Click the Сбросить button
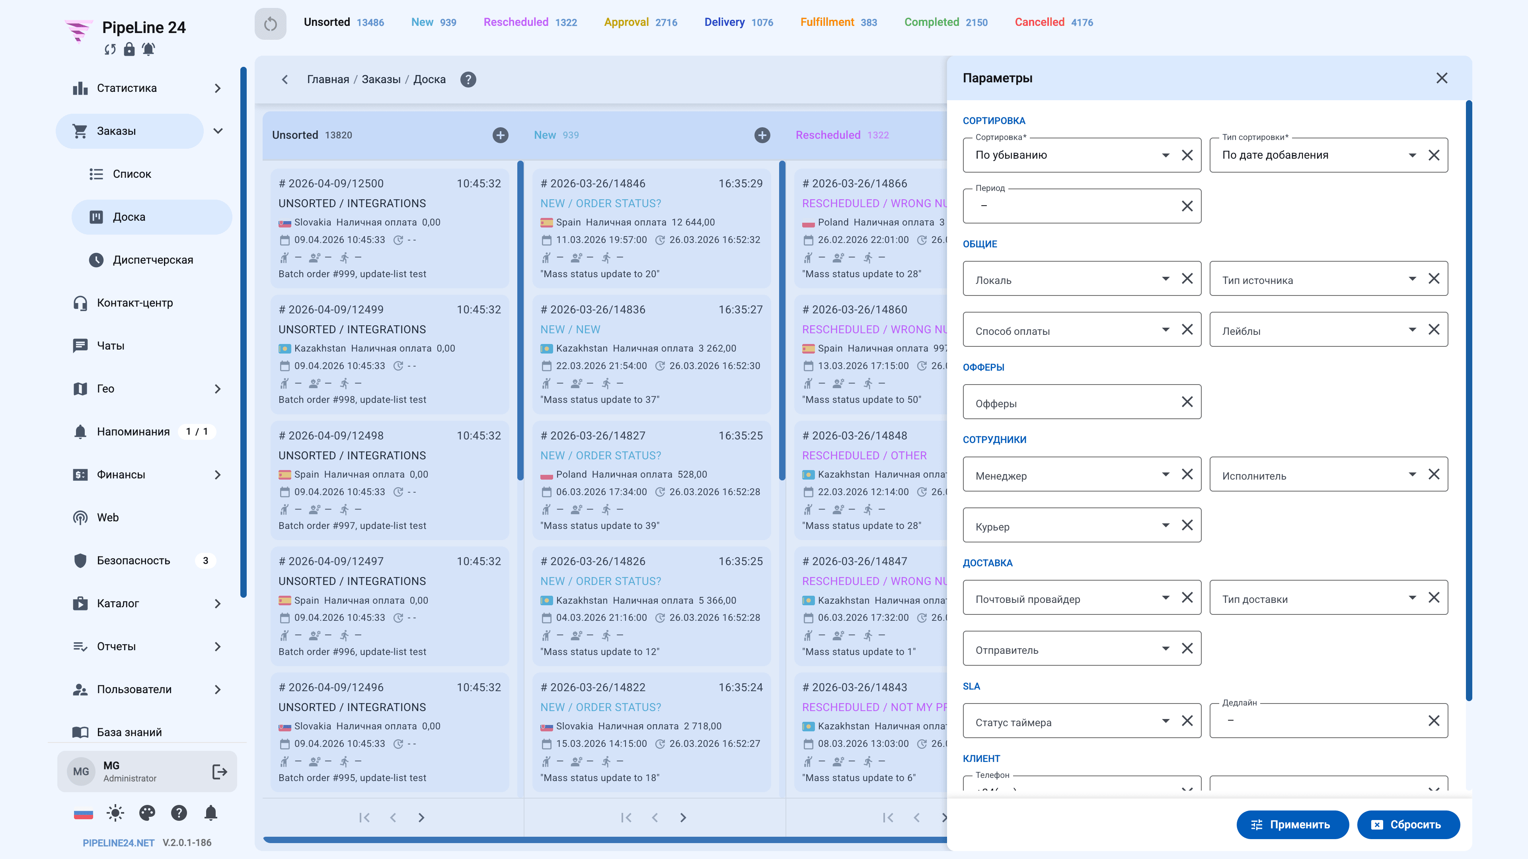 pos(1408,825)
